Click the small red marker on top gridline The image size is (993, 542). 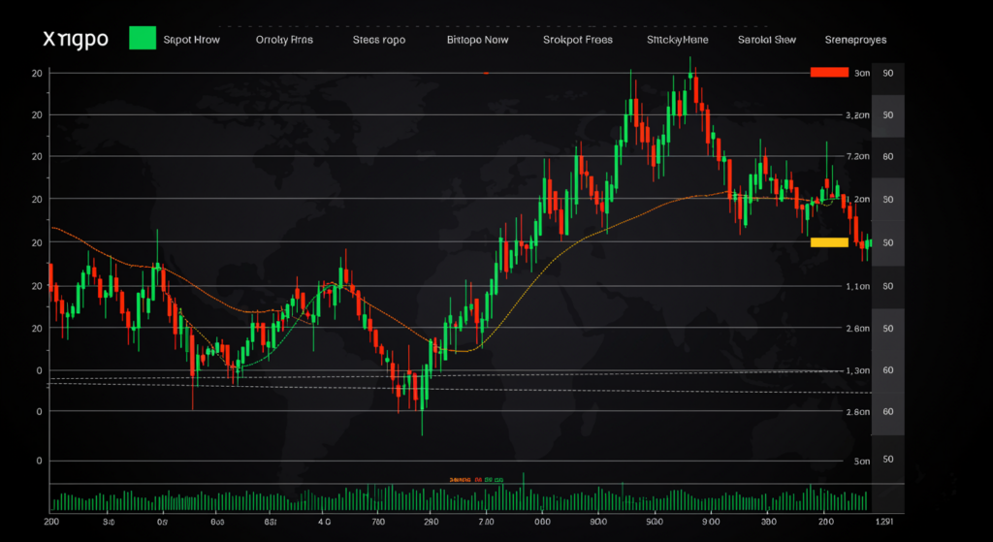tap(485, 74)
